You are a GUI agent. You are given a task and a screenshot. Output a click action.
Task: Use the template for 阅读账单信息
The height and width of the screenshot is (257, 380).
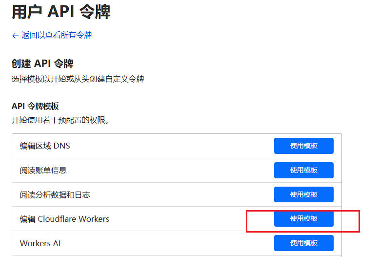click(x=303, y=170)
